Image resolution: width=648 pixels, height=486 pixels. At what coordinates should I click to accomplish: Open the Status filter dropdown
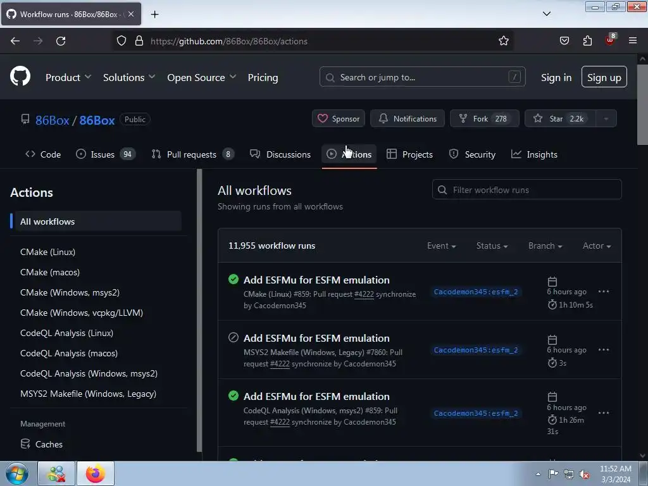[492, 246]
